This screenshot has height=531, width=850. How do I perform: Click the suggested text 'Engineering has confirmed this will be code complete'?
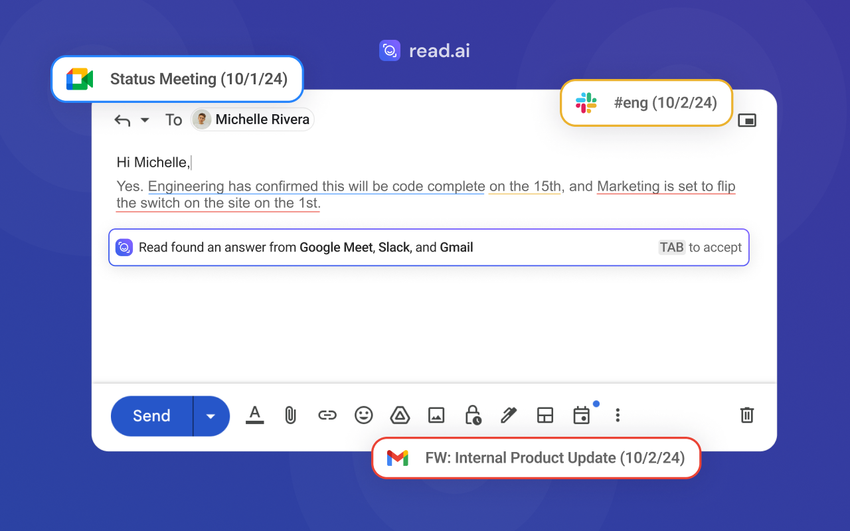pyautogui.click(x=316, y=187)
